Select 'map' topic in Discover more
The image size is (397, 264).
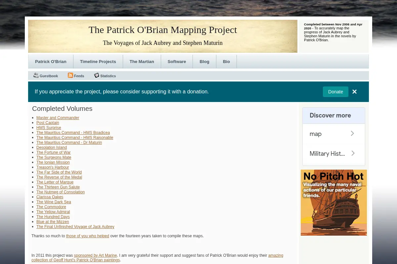click(334, 134)
